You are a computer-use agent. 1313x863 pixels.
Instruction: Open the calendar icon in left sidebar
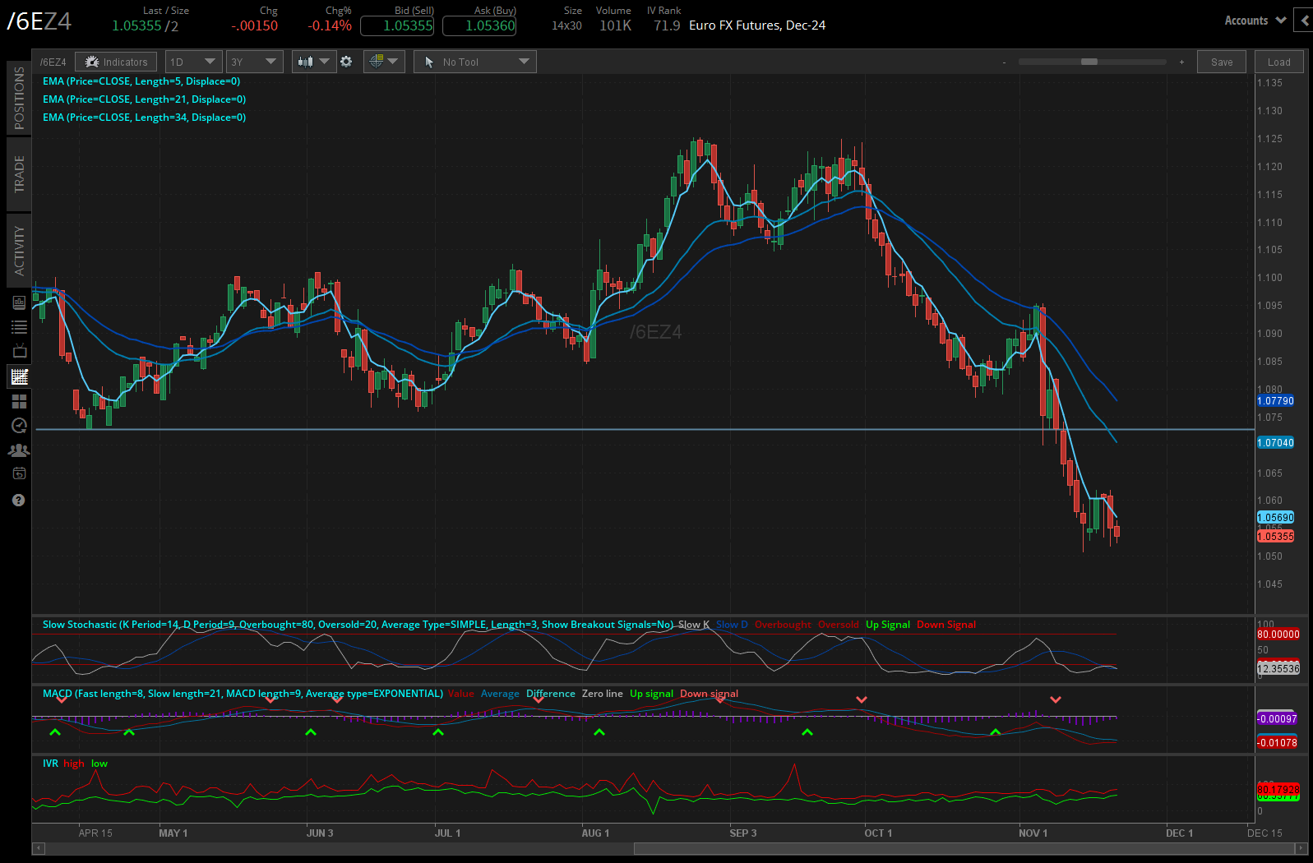click(19, 473)
